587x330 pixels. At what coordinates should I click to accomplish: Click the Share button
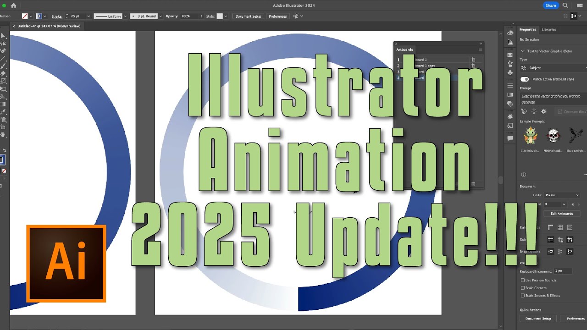(x=550, y=5)
